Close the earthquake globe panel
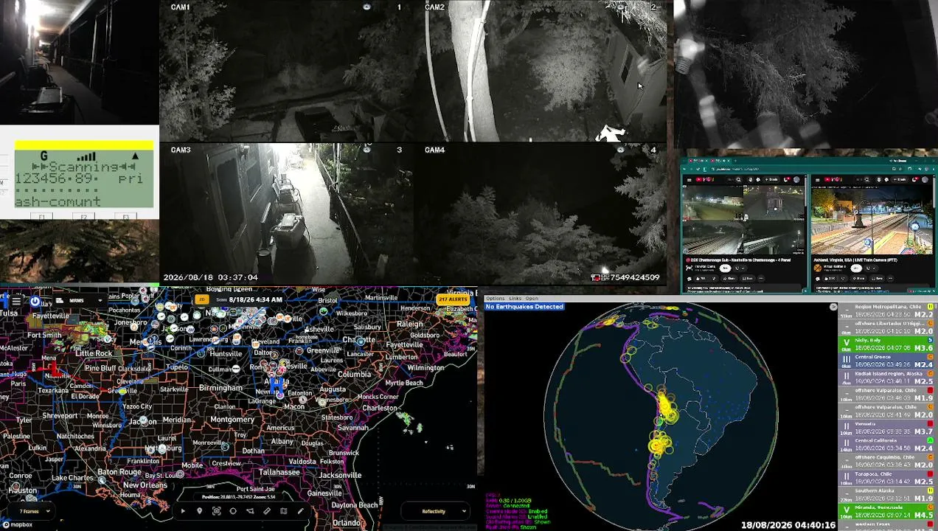This screenshot has height=531, width=938. click(x=833, y=307)
